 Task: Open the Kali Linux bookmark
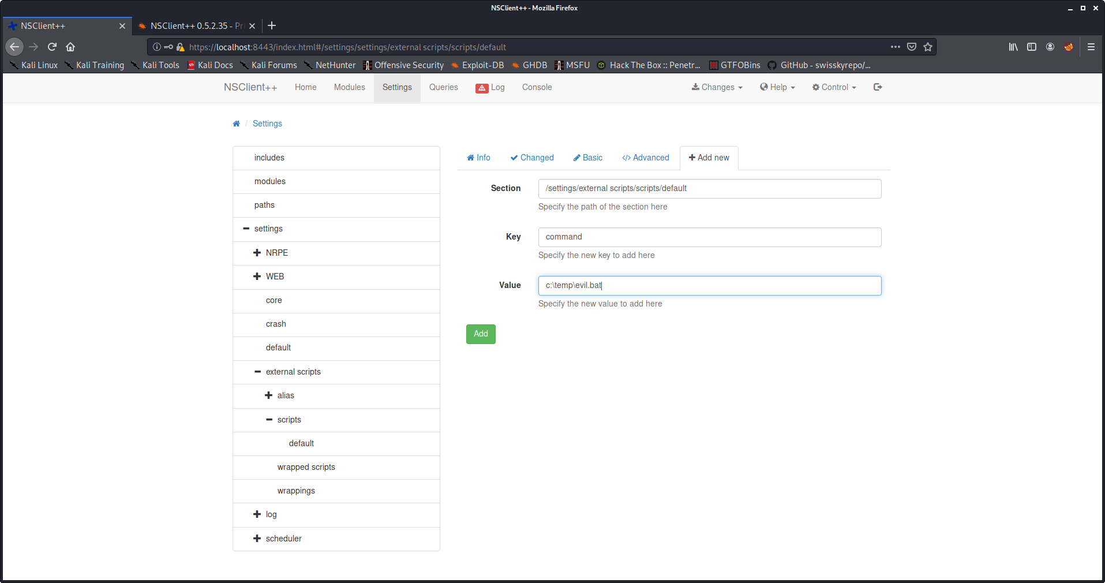click(33, 65)
